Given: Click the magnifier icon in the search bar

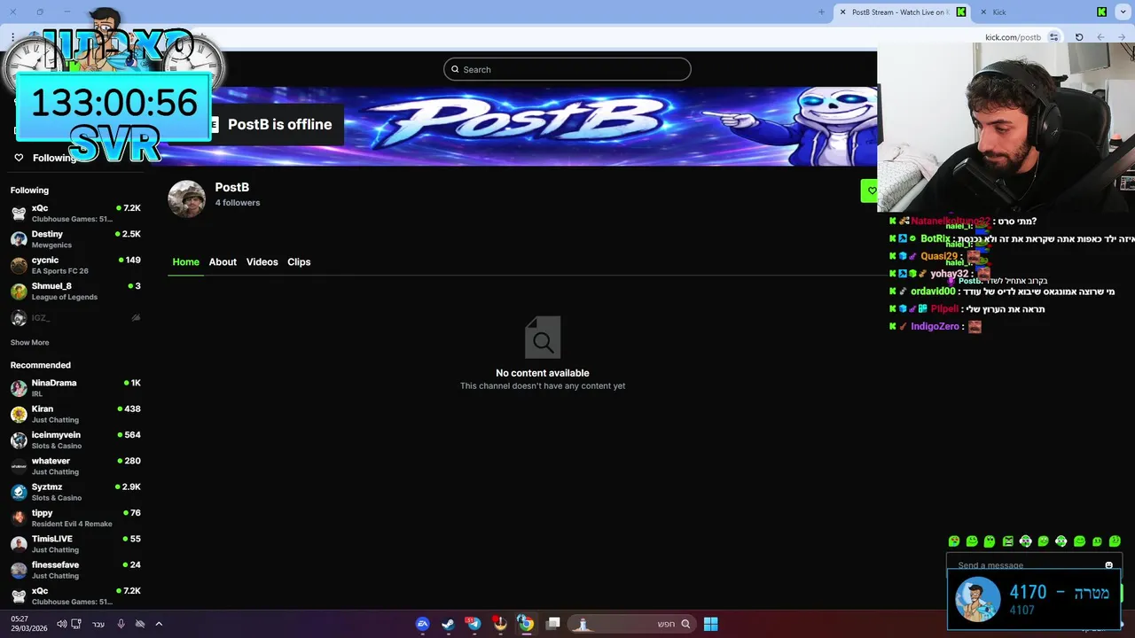Looking at the screenshot, I should [455, 69].
